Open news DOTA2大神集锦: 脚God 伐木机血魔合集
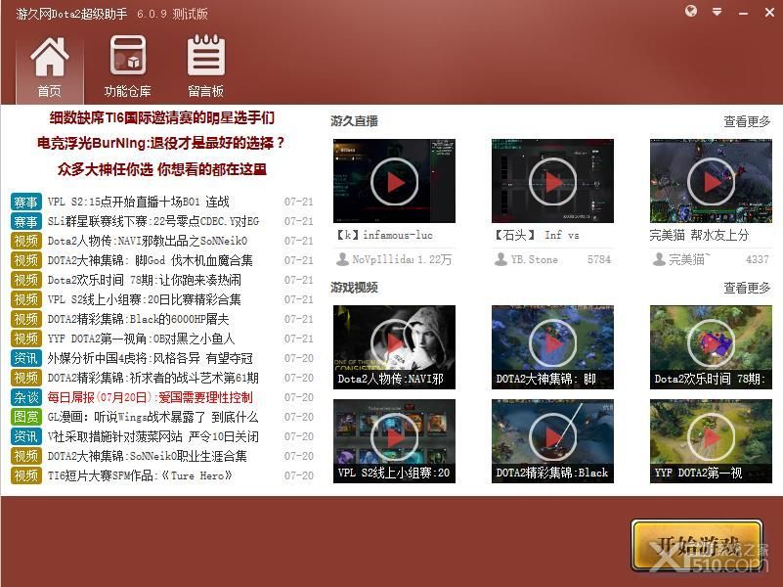Screen dimensions: 783x587 tap(150, 260)
